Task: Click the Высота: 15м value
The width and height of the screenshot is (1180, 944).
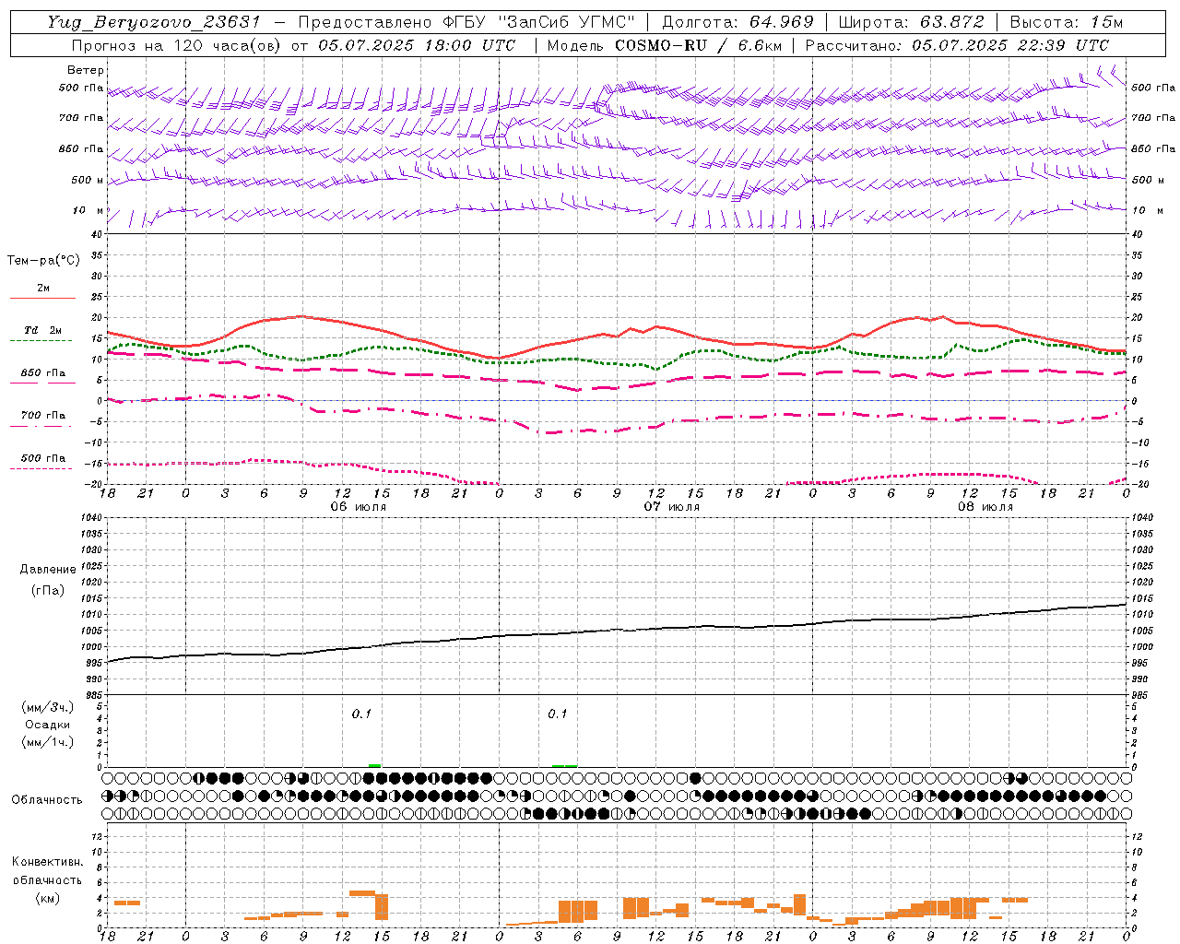Action: 1067,22
